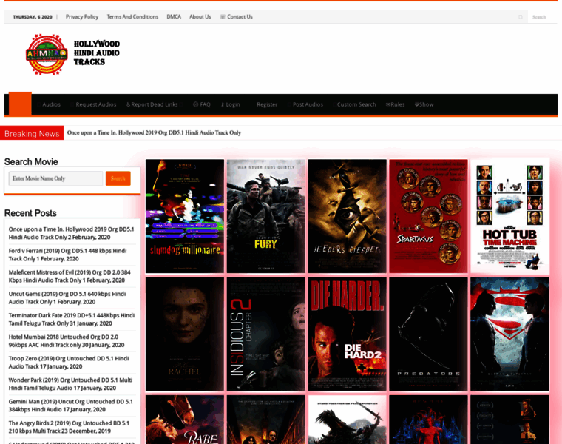Viewport: 562px width, 444px height.
Task: Open the Privacy Policy link
Action: coord(82,16)
